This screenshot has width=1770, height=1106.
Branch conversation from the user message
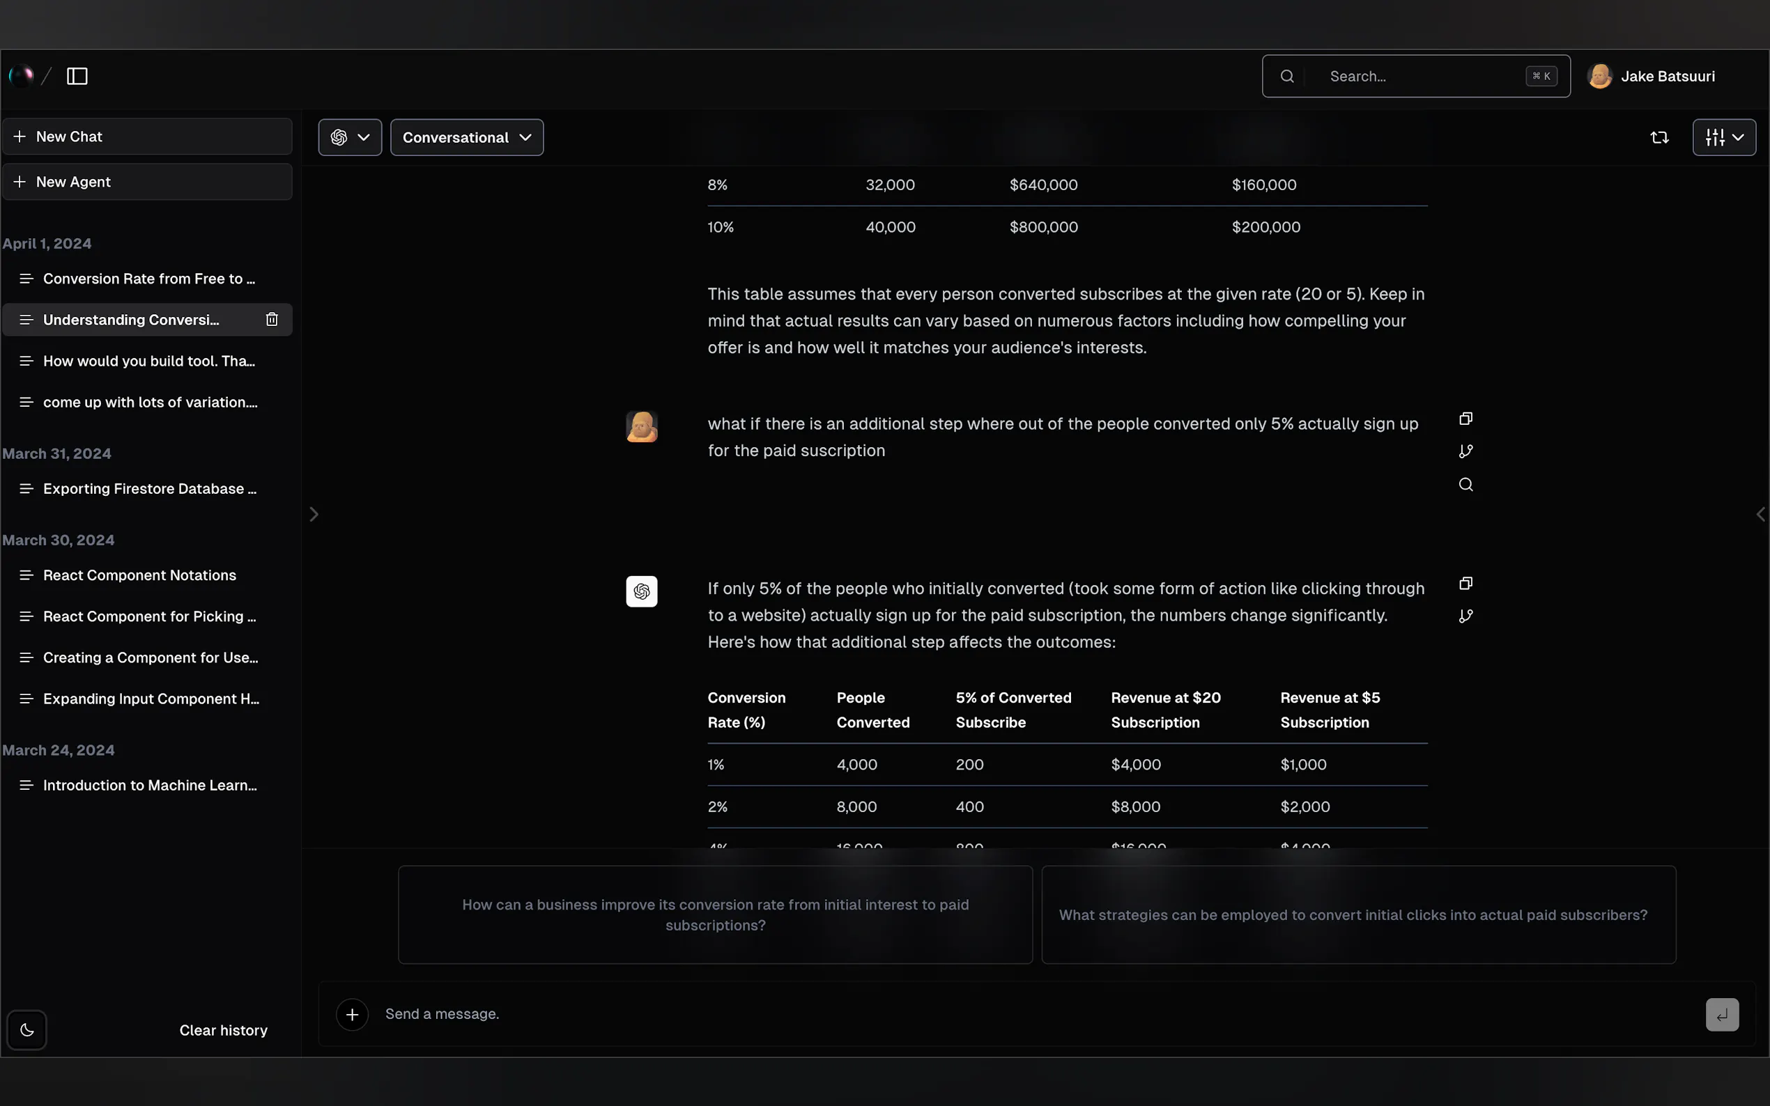tap(1465, 451)
